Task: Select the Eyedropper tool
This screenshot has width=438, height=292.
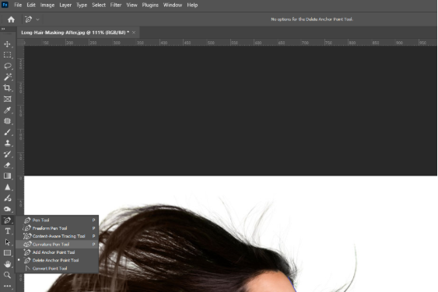Action: click(x=8, y=110)
